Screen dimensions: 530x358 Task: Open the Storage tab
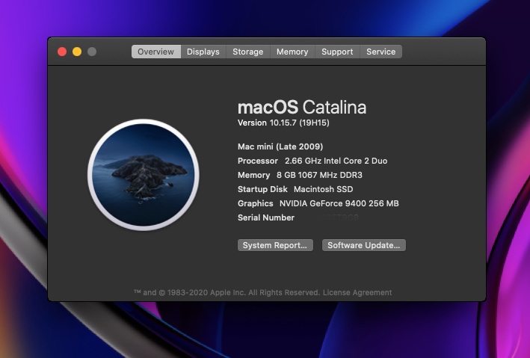point(247,52)
